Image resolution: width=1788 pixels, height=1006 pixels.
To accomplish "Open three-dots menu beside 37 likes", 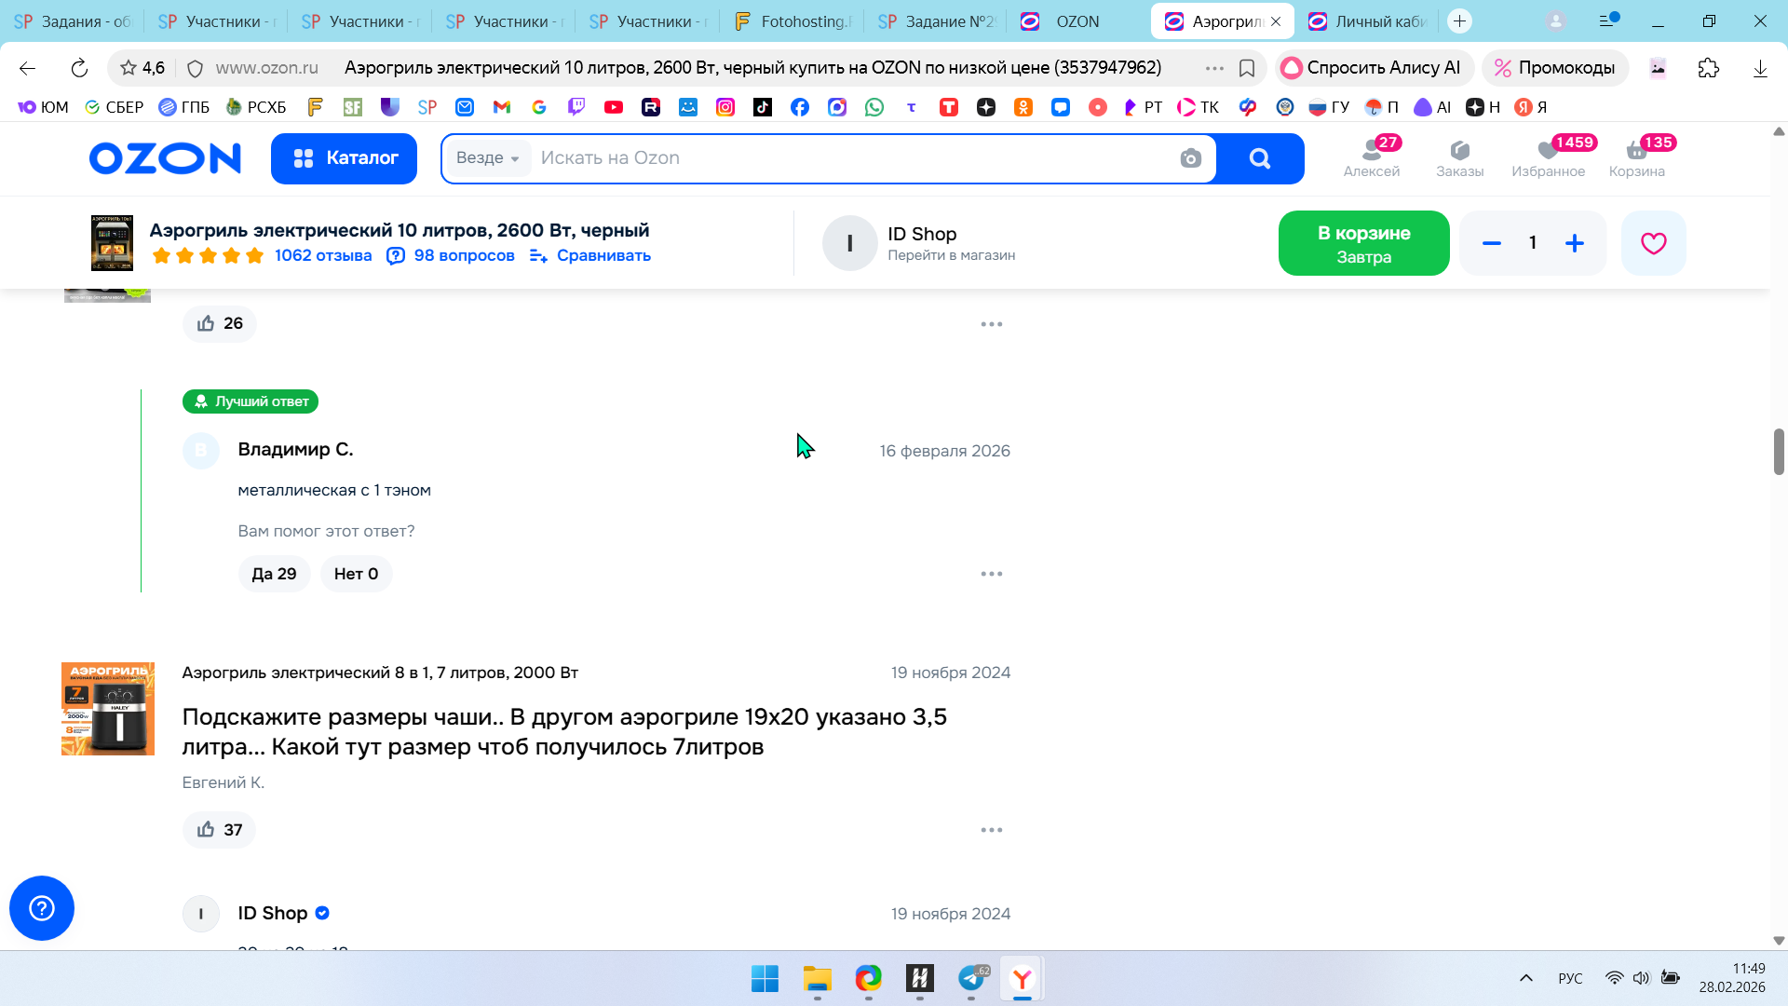I will click(x=991, y=830).
